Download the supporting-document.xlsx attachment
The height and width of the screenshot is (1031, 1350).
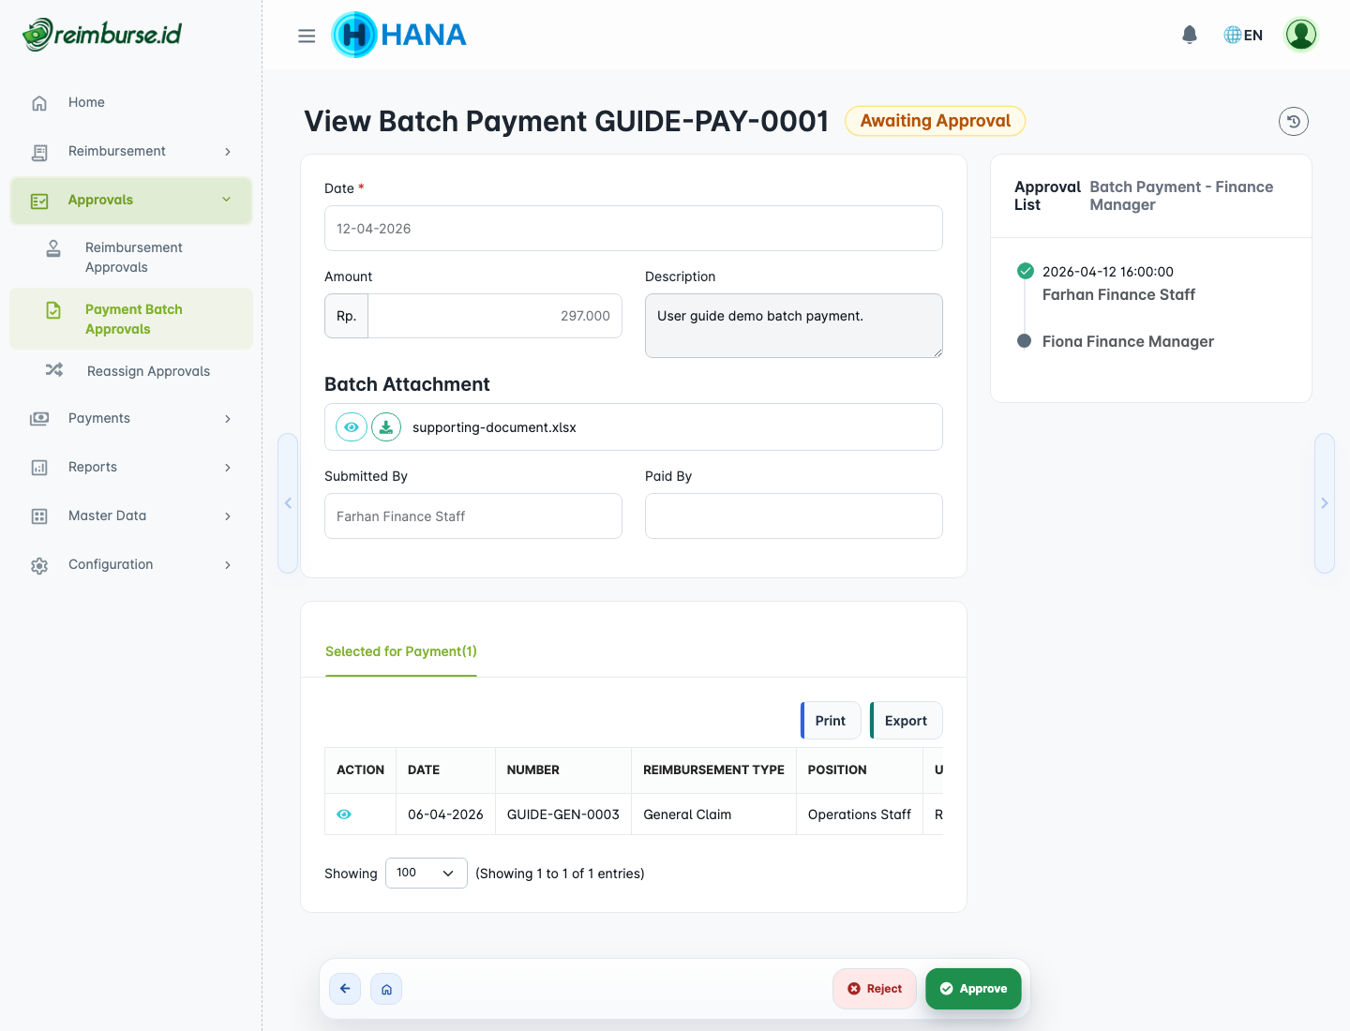click(385, 426)
